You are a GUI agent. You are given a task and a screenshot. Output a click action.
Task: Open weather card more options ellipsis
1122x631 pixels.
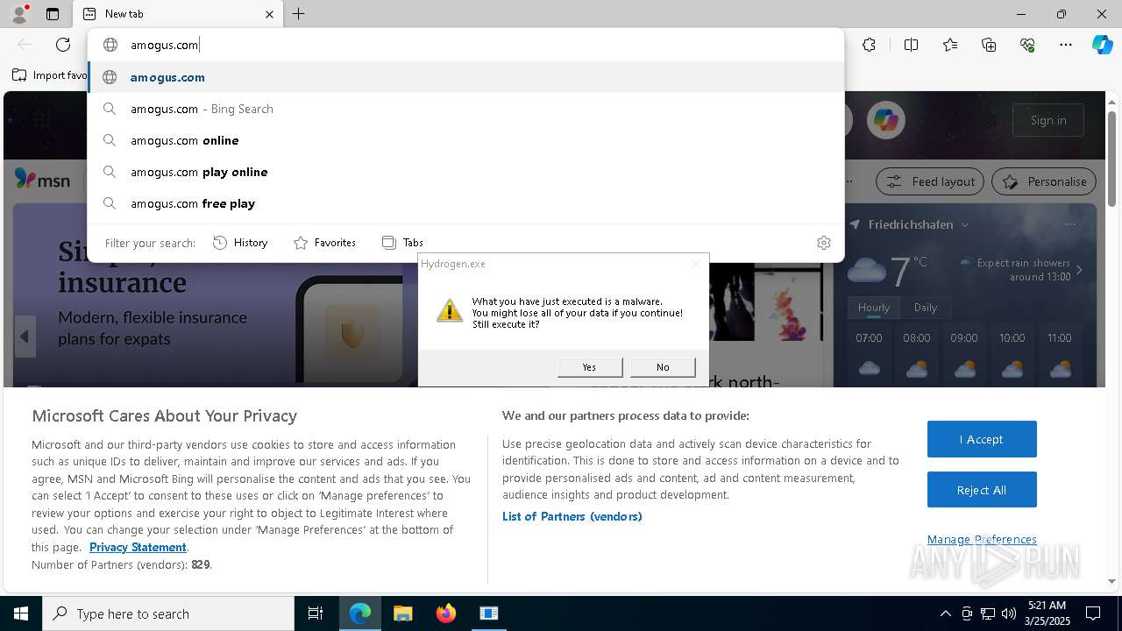[1069, 224]
